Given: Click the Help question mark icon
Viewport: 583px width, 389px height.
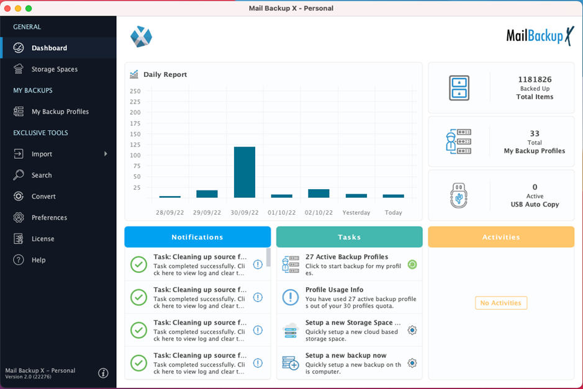Looking at the screenshot, I should (19, 260).
